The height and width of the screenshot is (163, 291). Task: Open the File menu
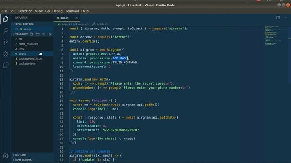4,11
